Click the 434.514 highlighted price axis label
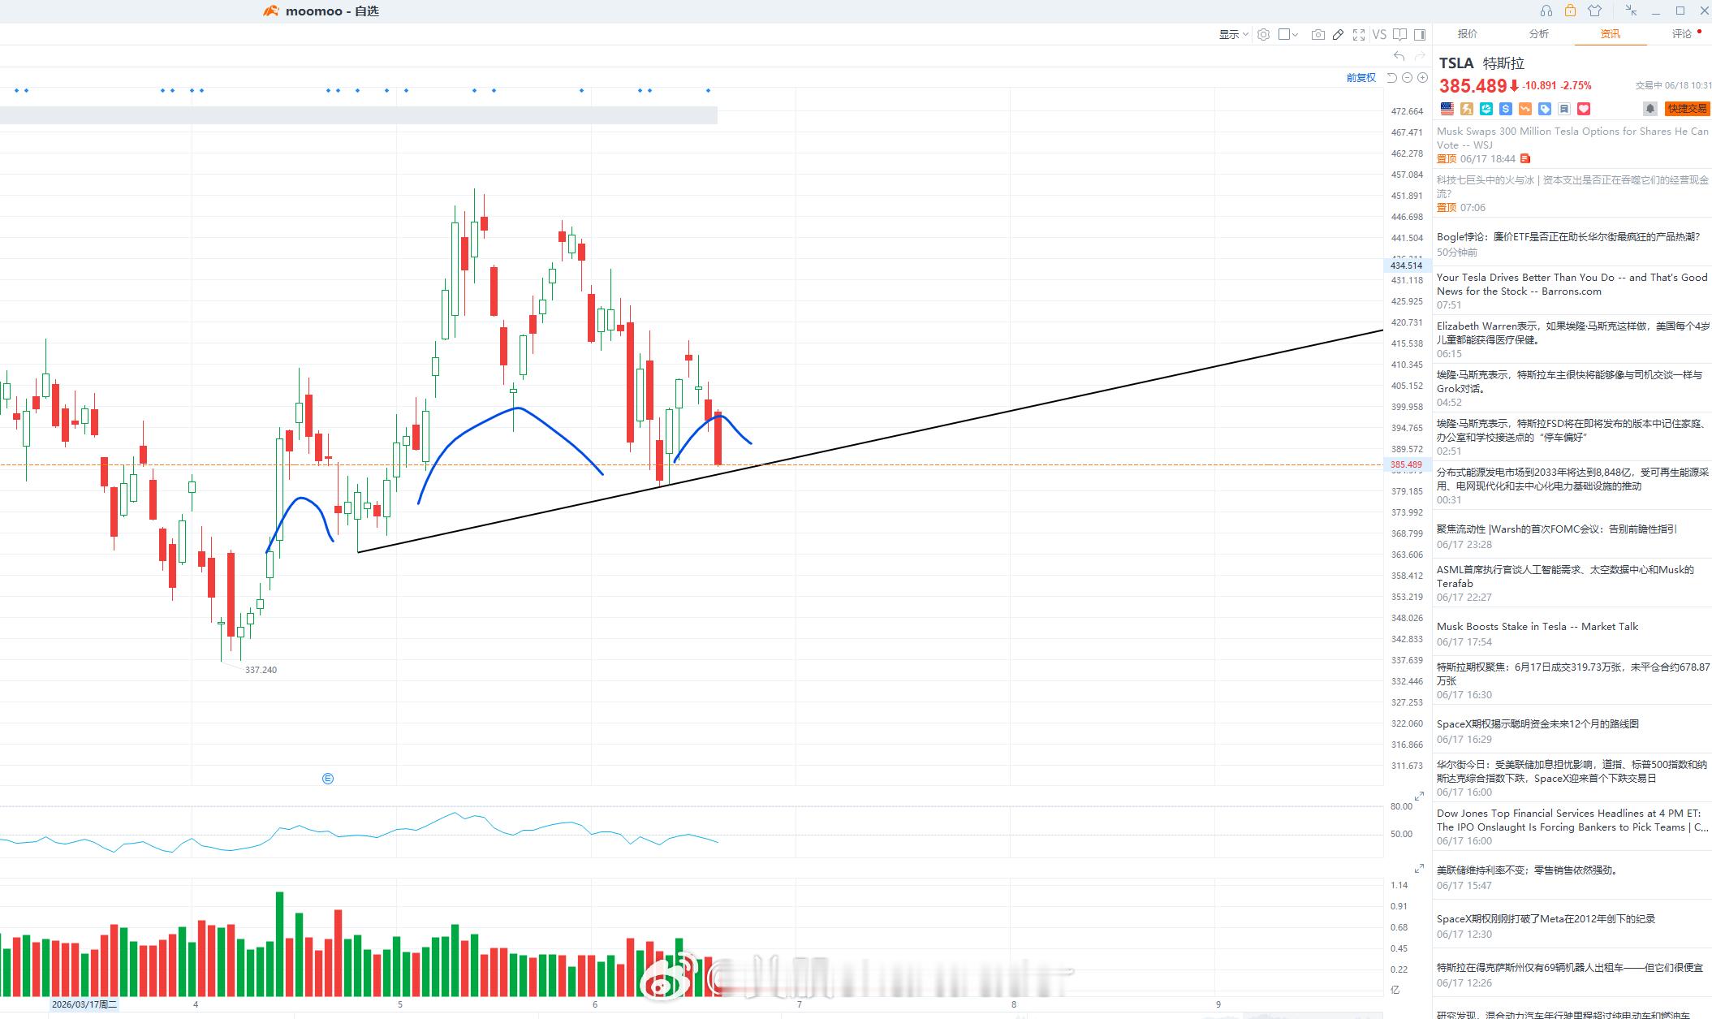The width and height of the screenshot is (1712, 1019). point(1405,266)
